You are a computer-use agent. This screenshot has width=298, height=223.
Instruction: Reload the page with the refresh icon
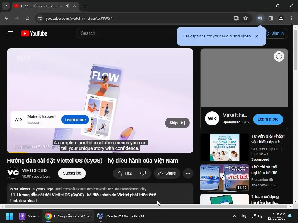click(27, 18)
